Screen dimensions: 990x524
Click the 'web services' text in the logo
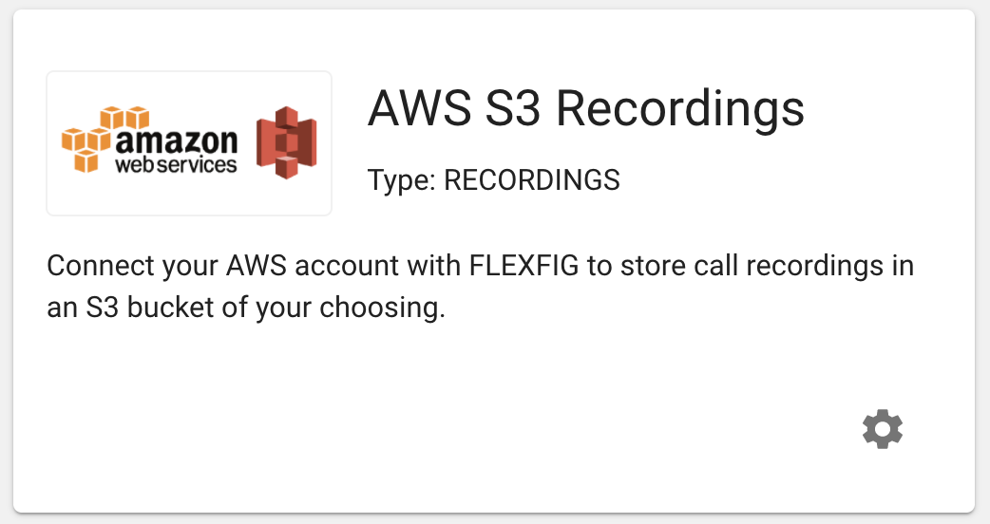(x=176, y=165)
